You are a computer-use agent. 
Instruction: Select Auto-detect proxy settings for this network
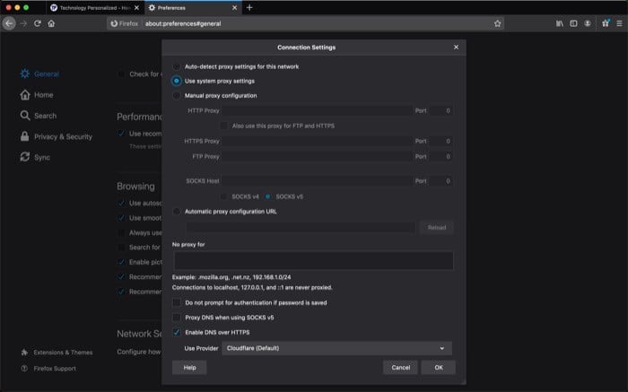pyautogui.click(x=177, y=66)
